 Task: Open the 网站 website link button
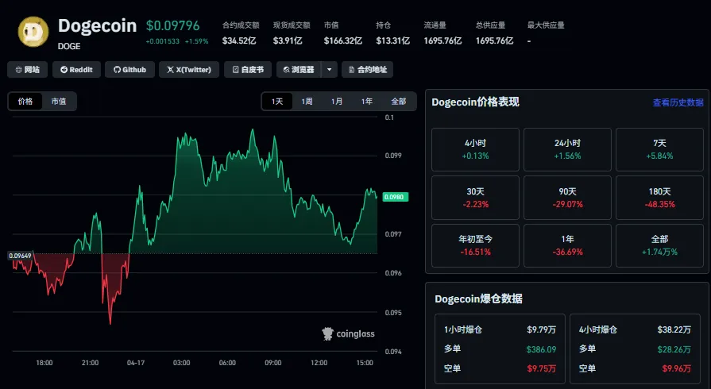click(27, 70)
